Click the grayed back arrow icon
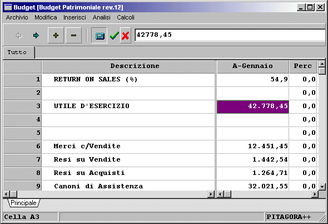 tap(19, 36)
